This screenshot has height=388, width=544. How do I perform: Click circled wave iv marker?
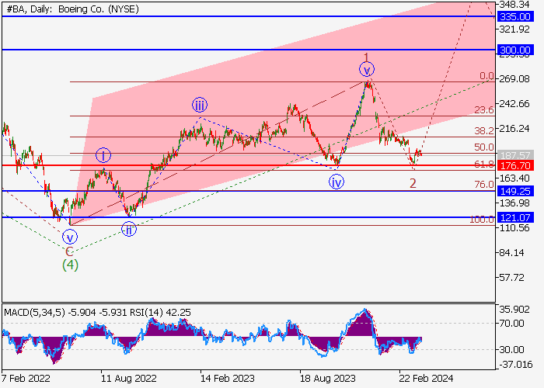click(337, 182)
